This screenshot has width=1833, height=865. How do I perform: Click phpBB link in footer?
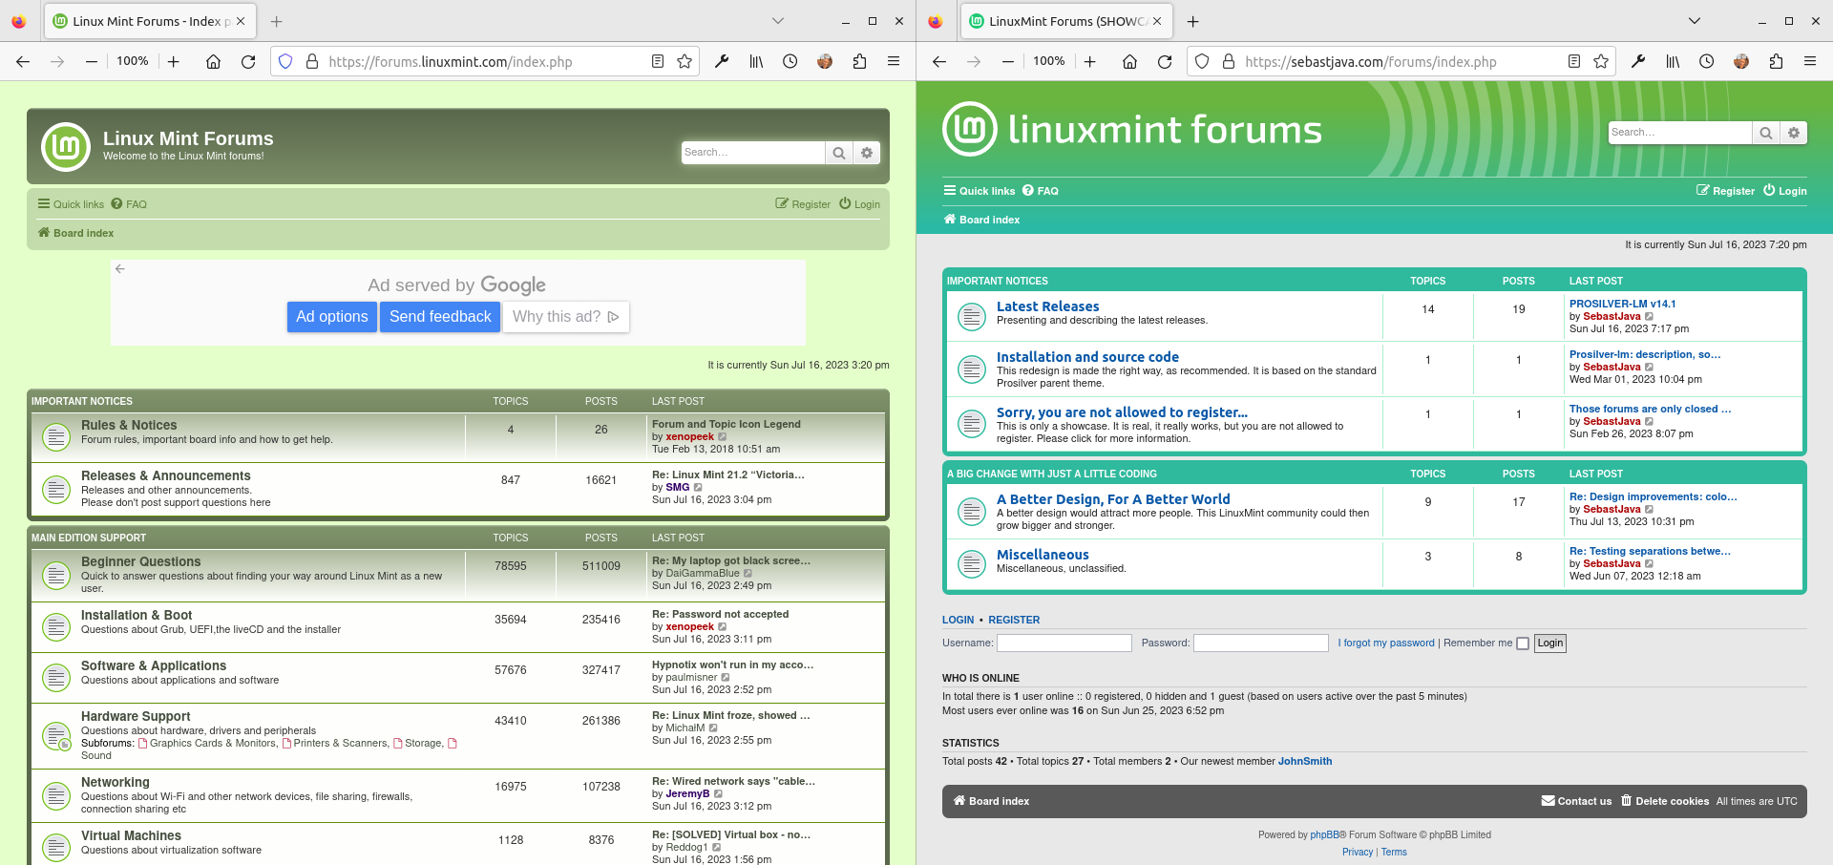tap(1324, 834)
